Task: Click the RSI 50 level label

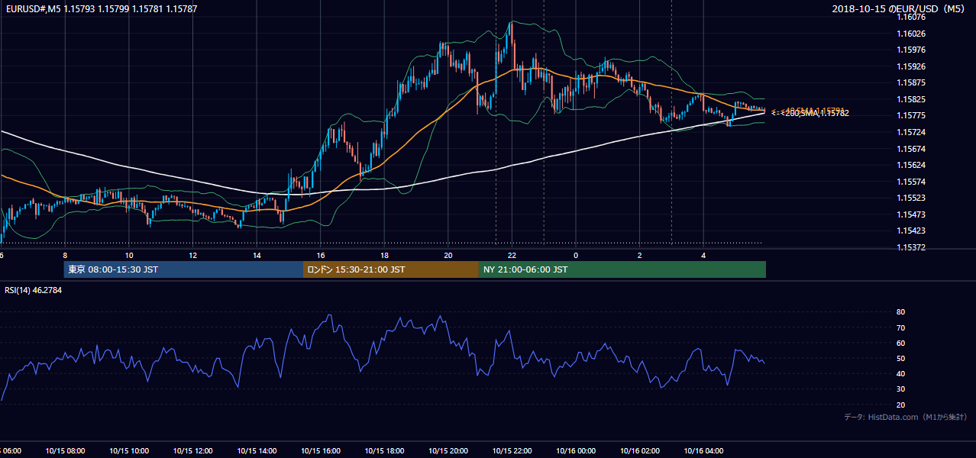Action: tap(900, 358)
